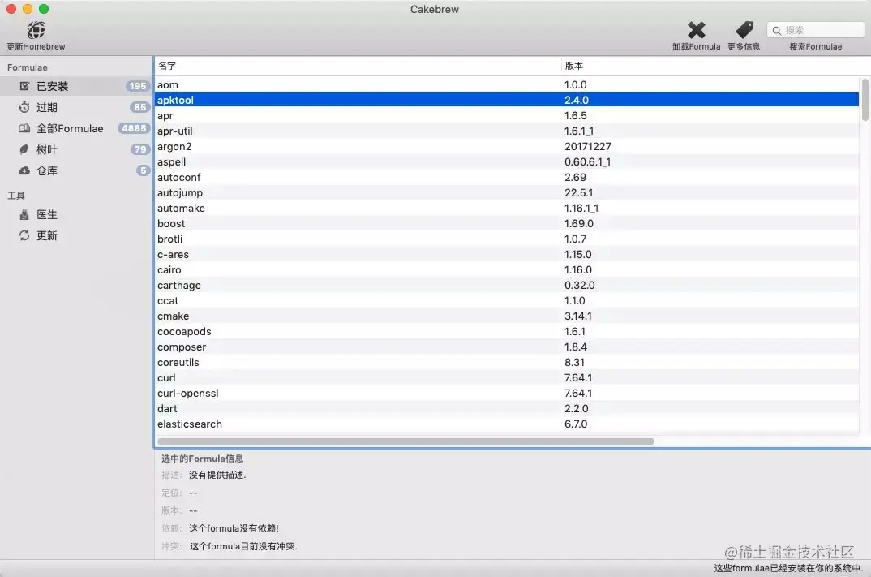The image size is (871, 577).
Task: Click the leaf icon beside 树叶
Action: pyautogui.click(x=24, y=149)
